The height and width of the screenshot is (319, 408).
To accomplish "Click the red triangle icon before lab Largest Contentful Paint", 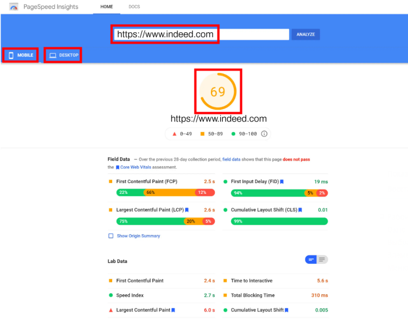I will pos(111,310).
